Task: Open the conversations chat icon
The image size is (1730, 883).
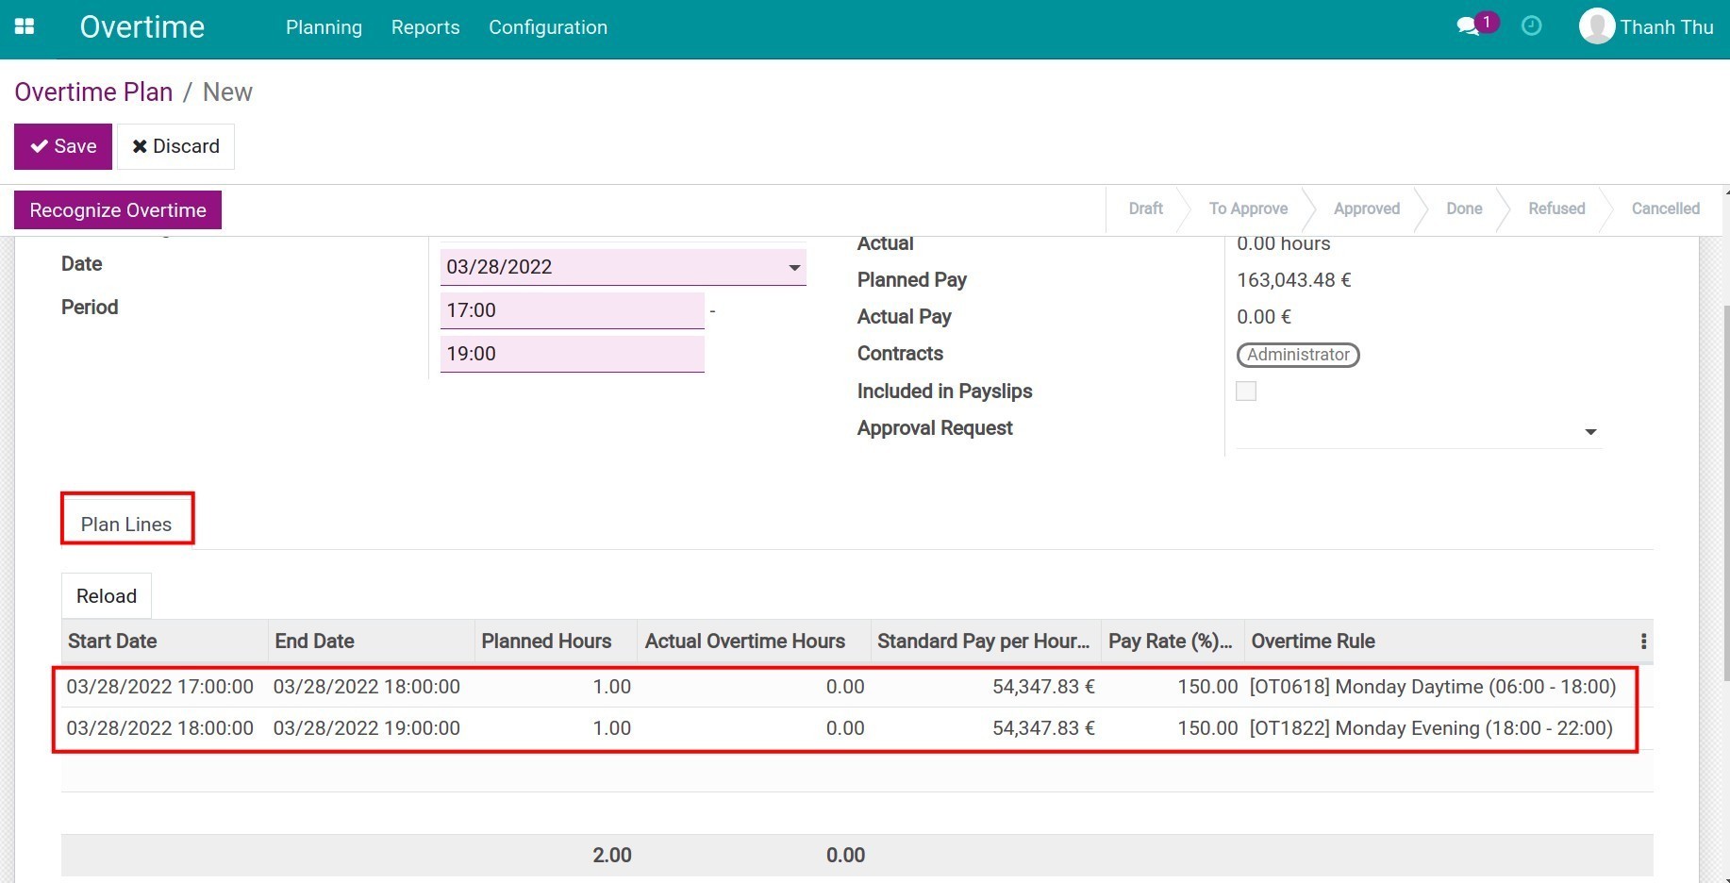Action: pyautogui.click(x=1468, y=26)
